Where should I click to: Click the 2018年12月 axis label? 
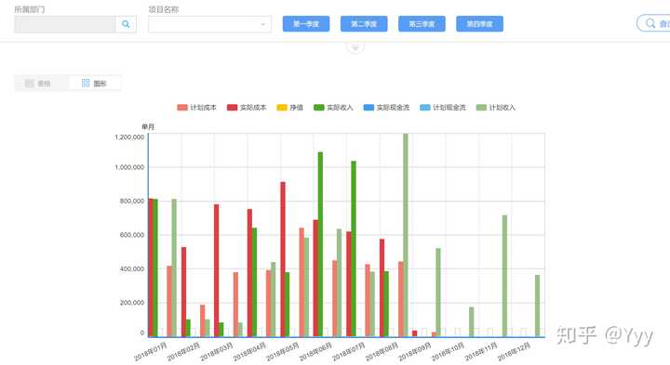[x=514, y=352]
